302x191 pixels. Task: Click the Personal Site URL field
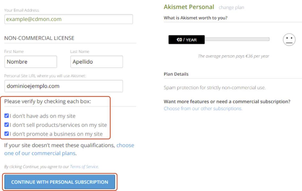click(x=64, y=86)
